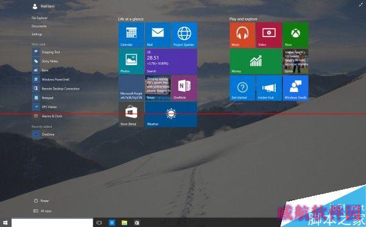366x227 pixels.
Task: Restore the Start menu with the resize arrow
Action: (361, 5)
